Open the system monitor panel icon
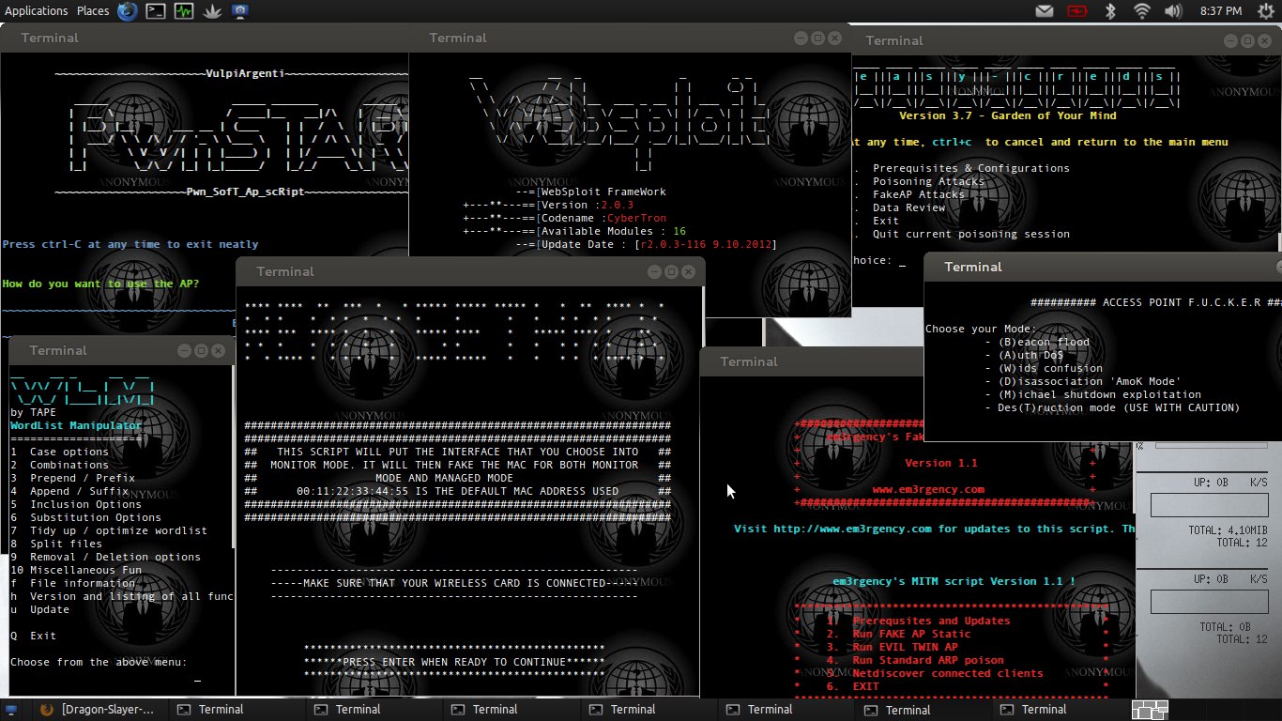Viewport: 1282px width, 721px height. point(184,11)
